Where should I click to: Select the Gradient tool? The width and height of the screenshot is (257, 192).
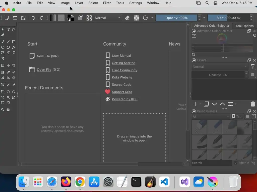coord(3,72)
